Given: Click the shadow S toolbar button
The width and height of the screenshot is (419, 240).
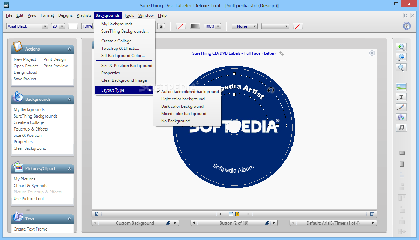Looking at the screenshot, I should pos(161,26).
